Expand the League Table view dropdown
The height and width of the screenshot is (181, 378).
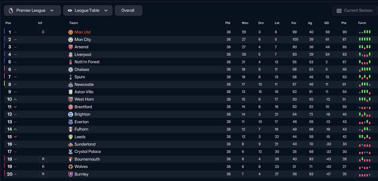click(x=88, y=11)
